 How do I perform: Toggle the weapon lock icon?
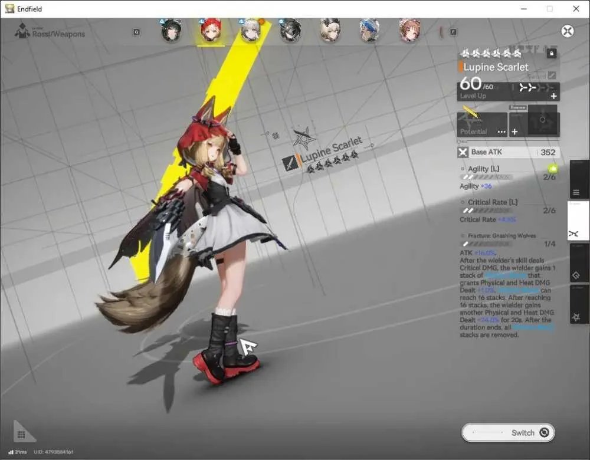click(x=551, y=54)
